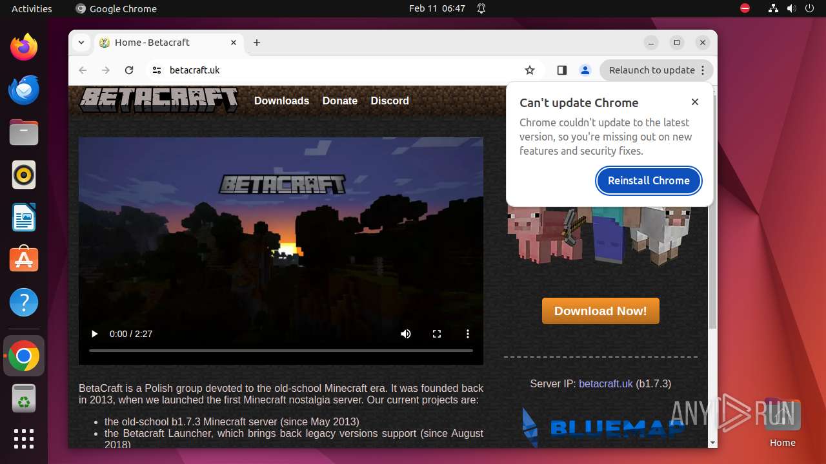The image size is (826, 464).
Task: Close the Home - Betacraft tab
Action: (234, 43)
